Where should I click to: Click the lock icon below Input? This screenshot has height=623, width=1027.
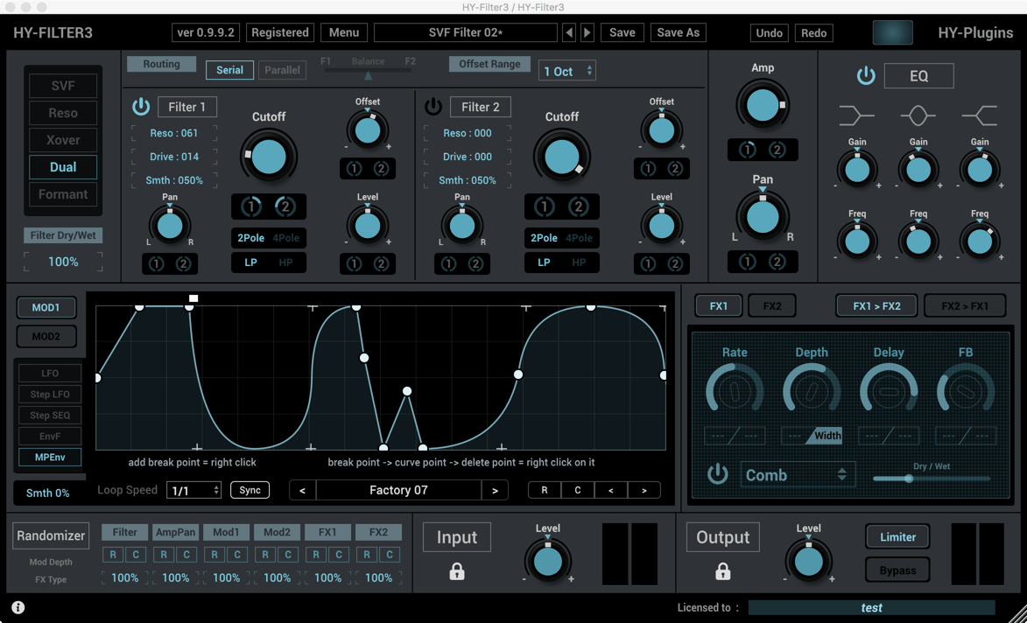tap(456, 570)
